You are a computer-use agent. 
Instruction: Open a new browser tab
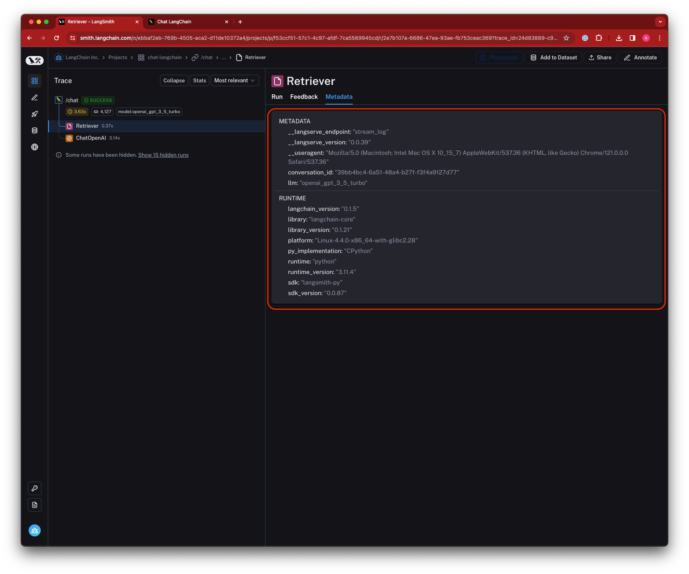point(240,22)
